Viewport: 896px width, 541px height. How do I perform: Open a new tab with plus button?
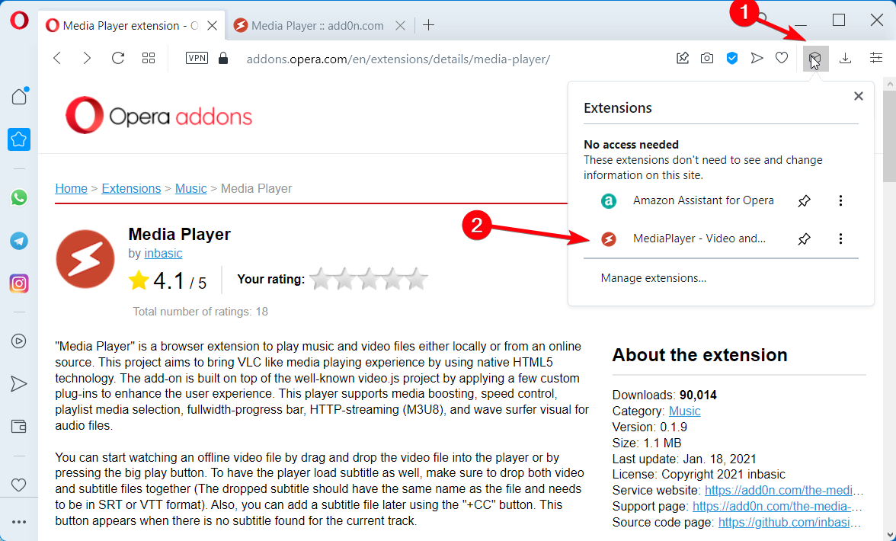click(428, 25)
